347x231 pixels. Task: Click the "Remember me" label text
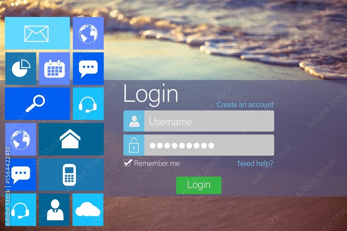click(157, 163)
